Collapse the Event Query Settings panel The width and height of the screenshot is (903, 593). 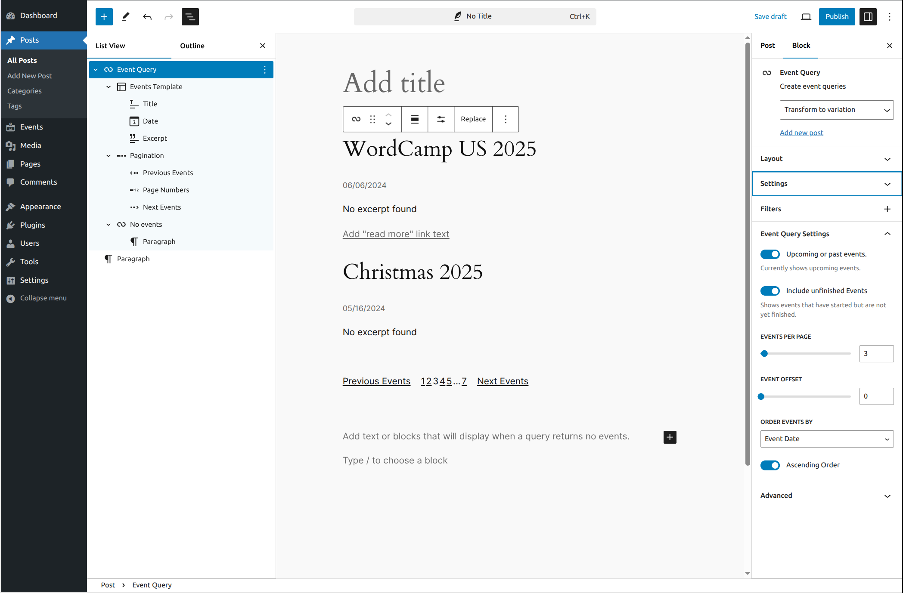(x=827, y=234)
